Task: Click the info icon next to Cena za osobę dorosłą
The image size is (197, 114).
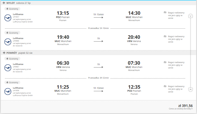Action: point(192,109)
